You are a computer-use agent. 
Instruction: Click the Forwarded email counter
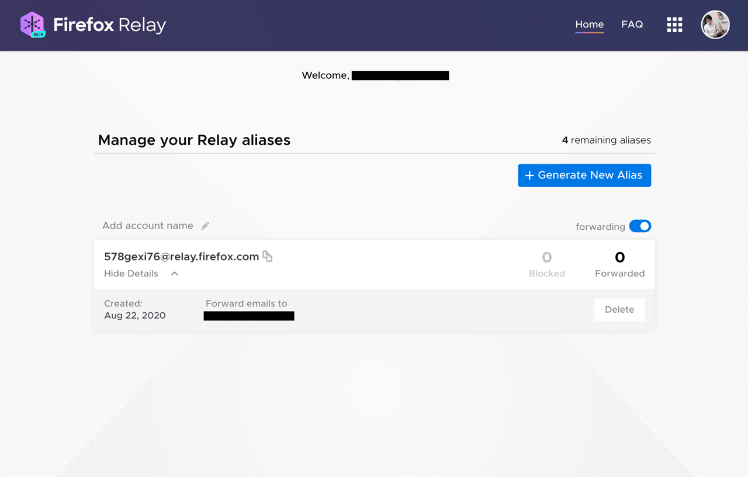619,263
